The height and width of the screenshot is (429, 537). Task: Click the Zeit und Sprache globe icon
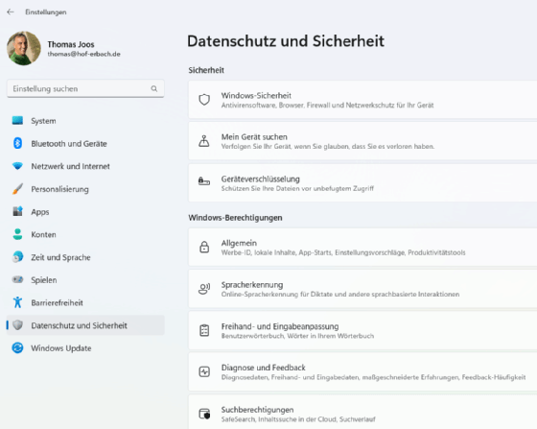tap(17, 257)
